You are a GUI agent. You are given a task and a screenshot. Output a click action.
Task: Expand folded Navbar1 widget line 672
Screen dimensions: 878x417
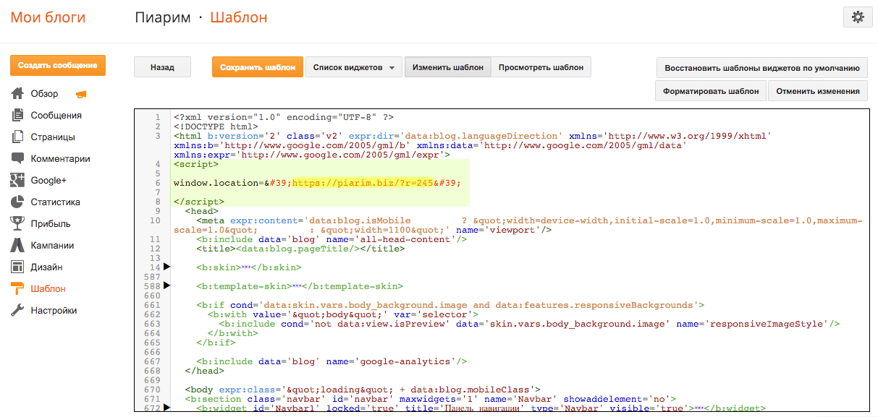point(166,408)
